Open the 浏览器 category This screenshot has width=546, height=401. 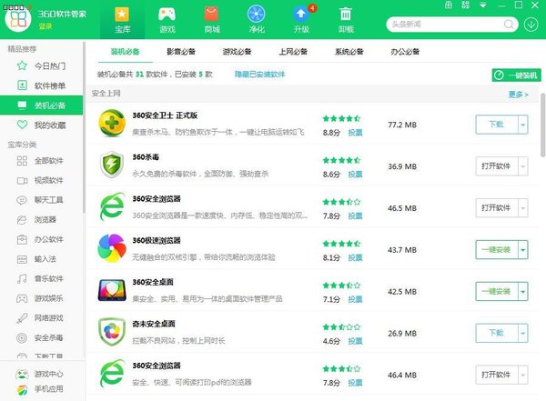coord(42,220)
